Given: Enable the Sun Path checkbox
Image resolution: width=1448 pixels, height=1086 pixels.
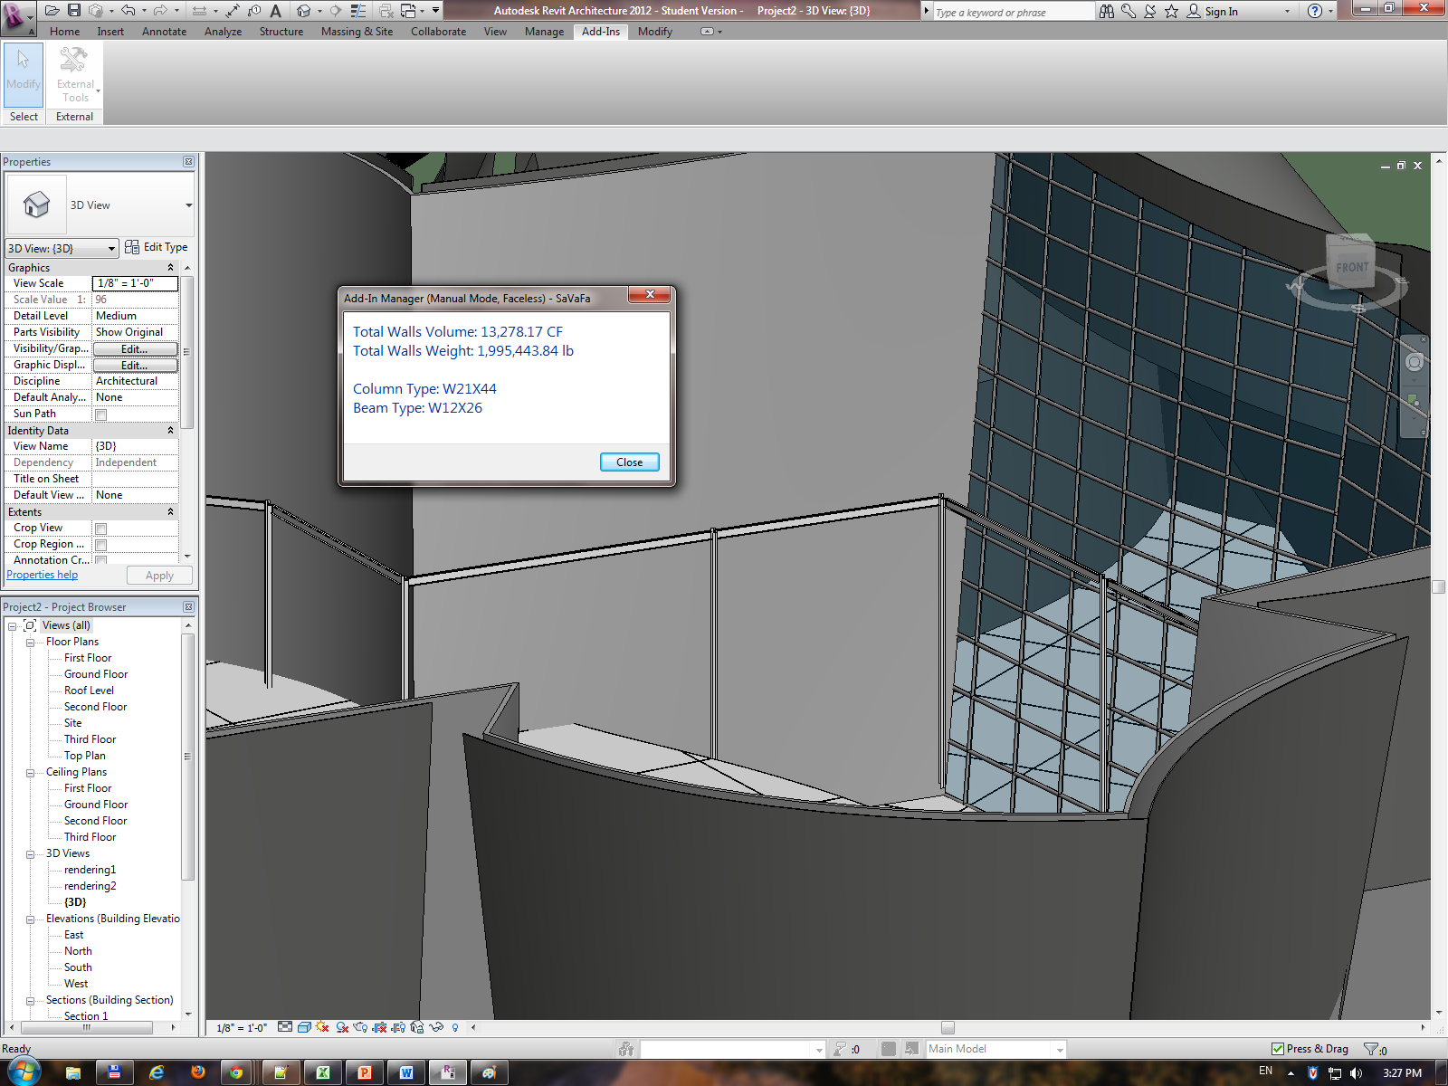Looking at the screenshot, I should pos(101,414).
